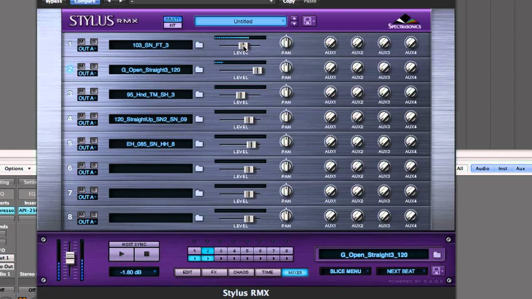This screenshot has height=299, width=532.
Task: Click the part 3 LEVEL slider handle
Action: (241, 95)
